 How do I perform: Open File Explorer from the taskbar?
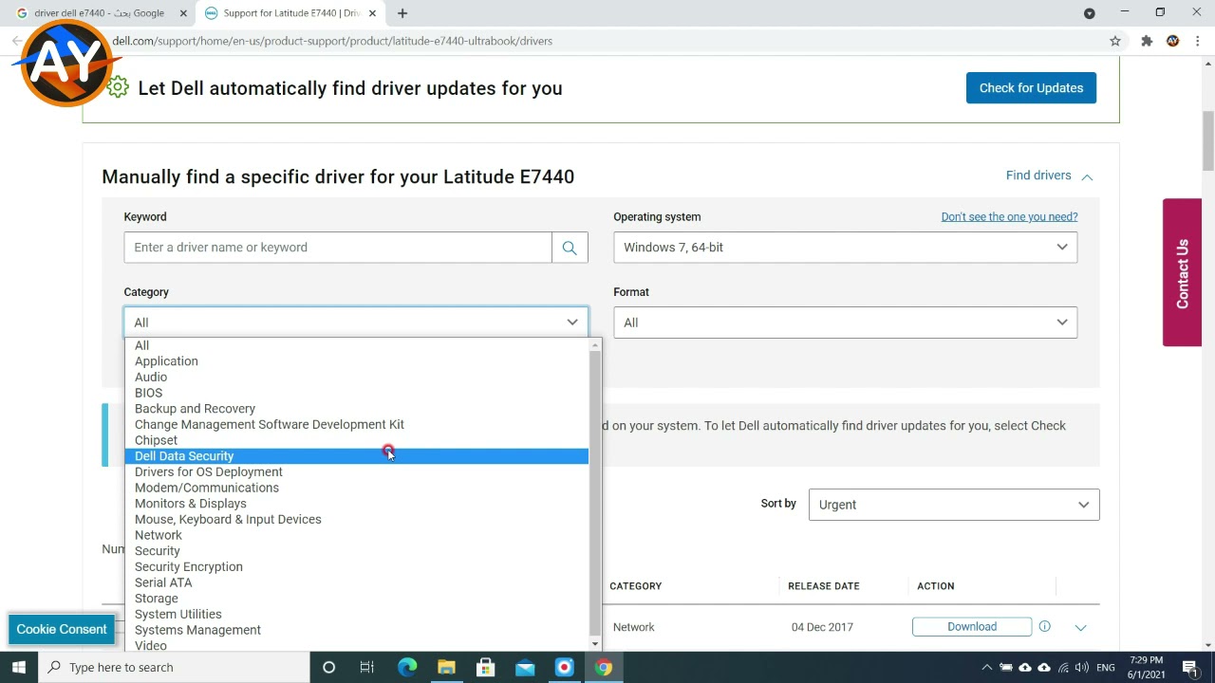446,667
